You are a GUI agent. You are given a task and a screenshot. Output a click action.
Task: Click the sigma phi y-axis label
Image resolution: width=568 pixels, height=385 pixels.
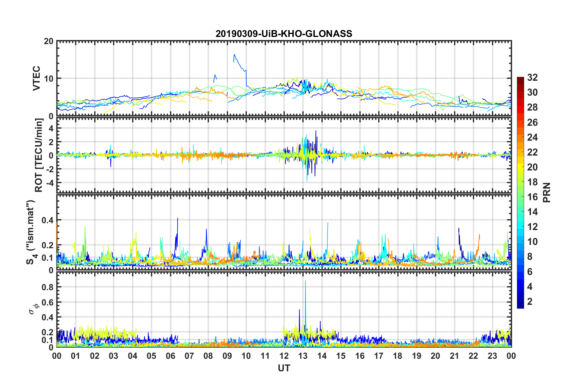point(33,309)
